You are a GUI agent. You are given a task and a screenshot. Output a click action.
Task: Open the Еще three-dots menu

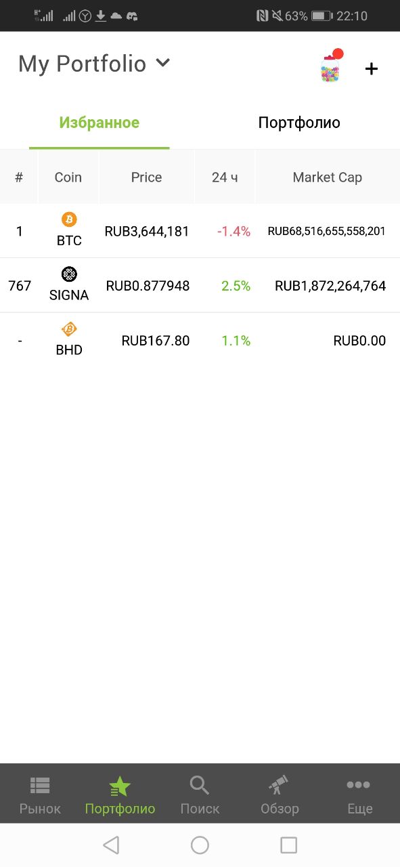pos(359,785)
